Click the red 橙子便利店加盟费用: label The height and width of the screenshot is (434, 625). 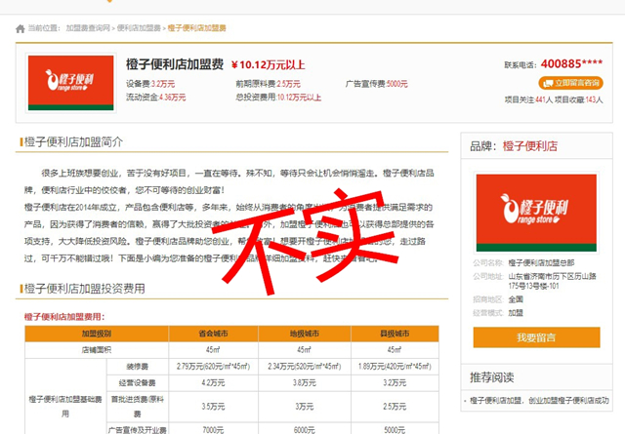(x=64, y=317)
